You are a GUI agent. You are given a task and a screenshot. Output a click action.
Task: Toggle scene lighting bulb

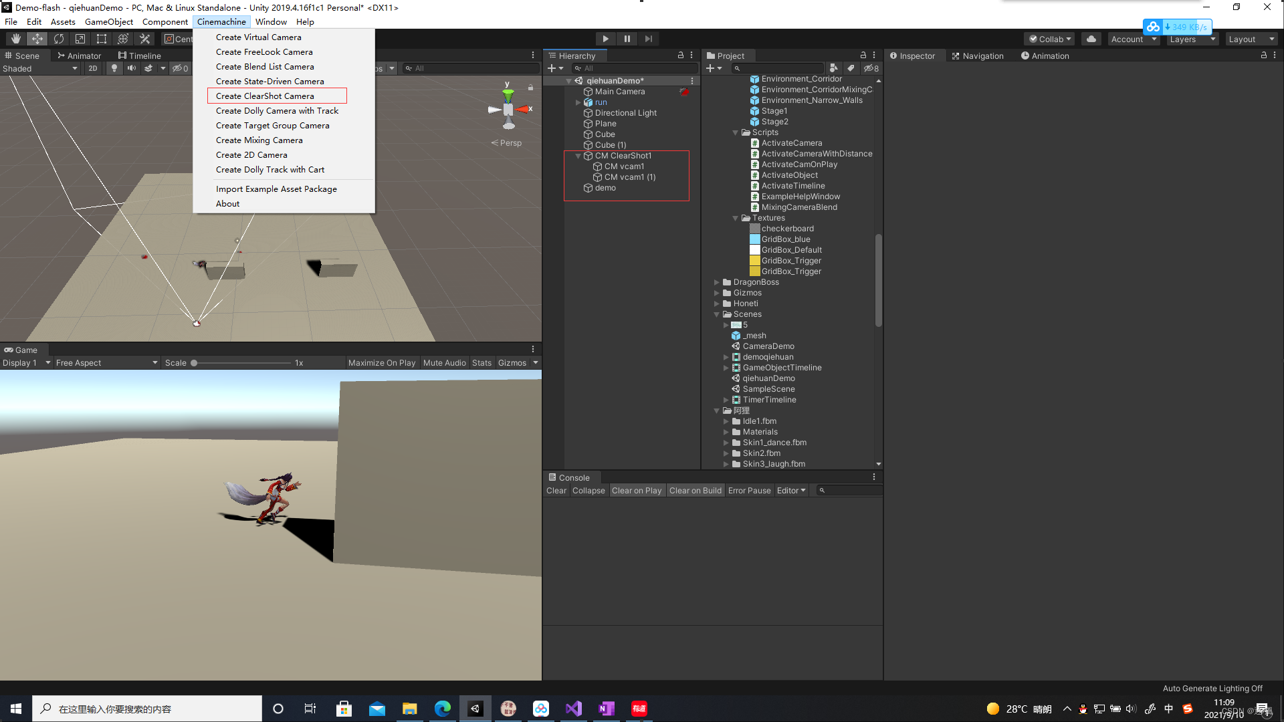pyautogui.click(x=114, y=68)
